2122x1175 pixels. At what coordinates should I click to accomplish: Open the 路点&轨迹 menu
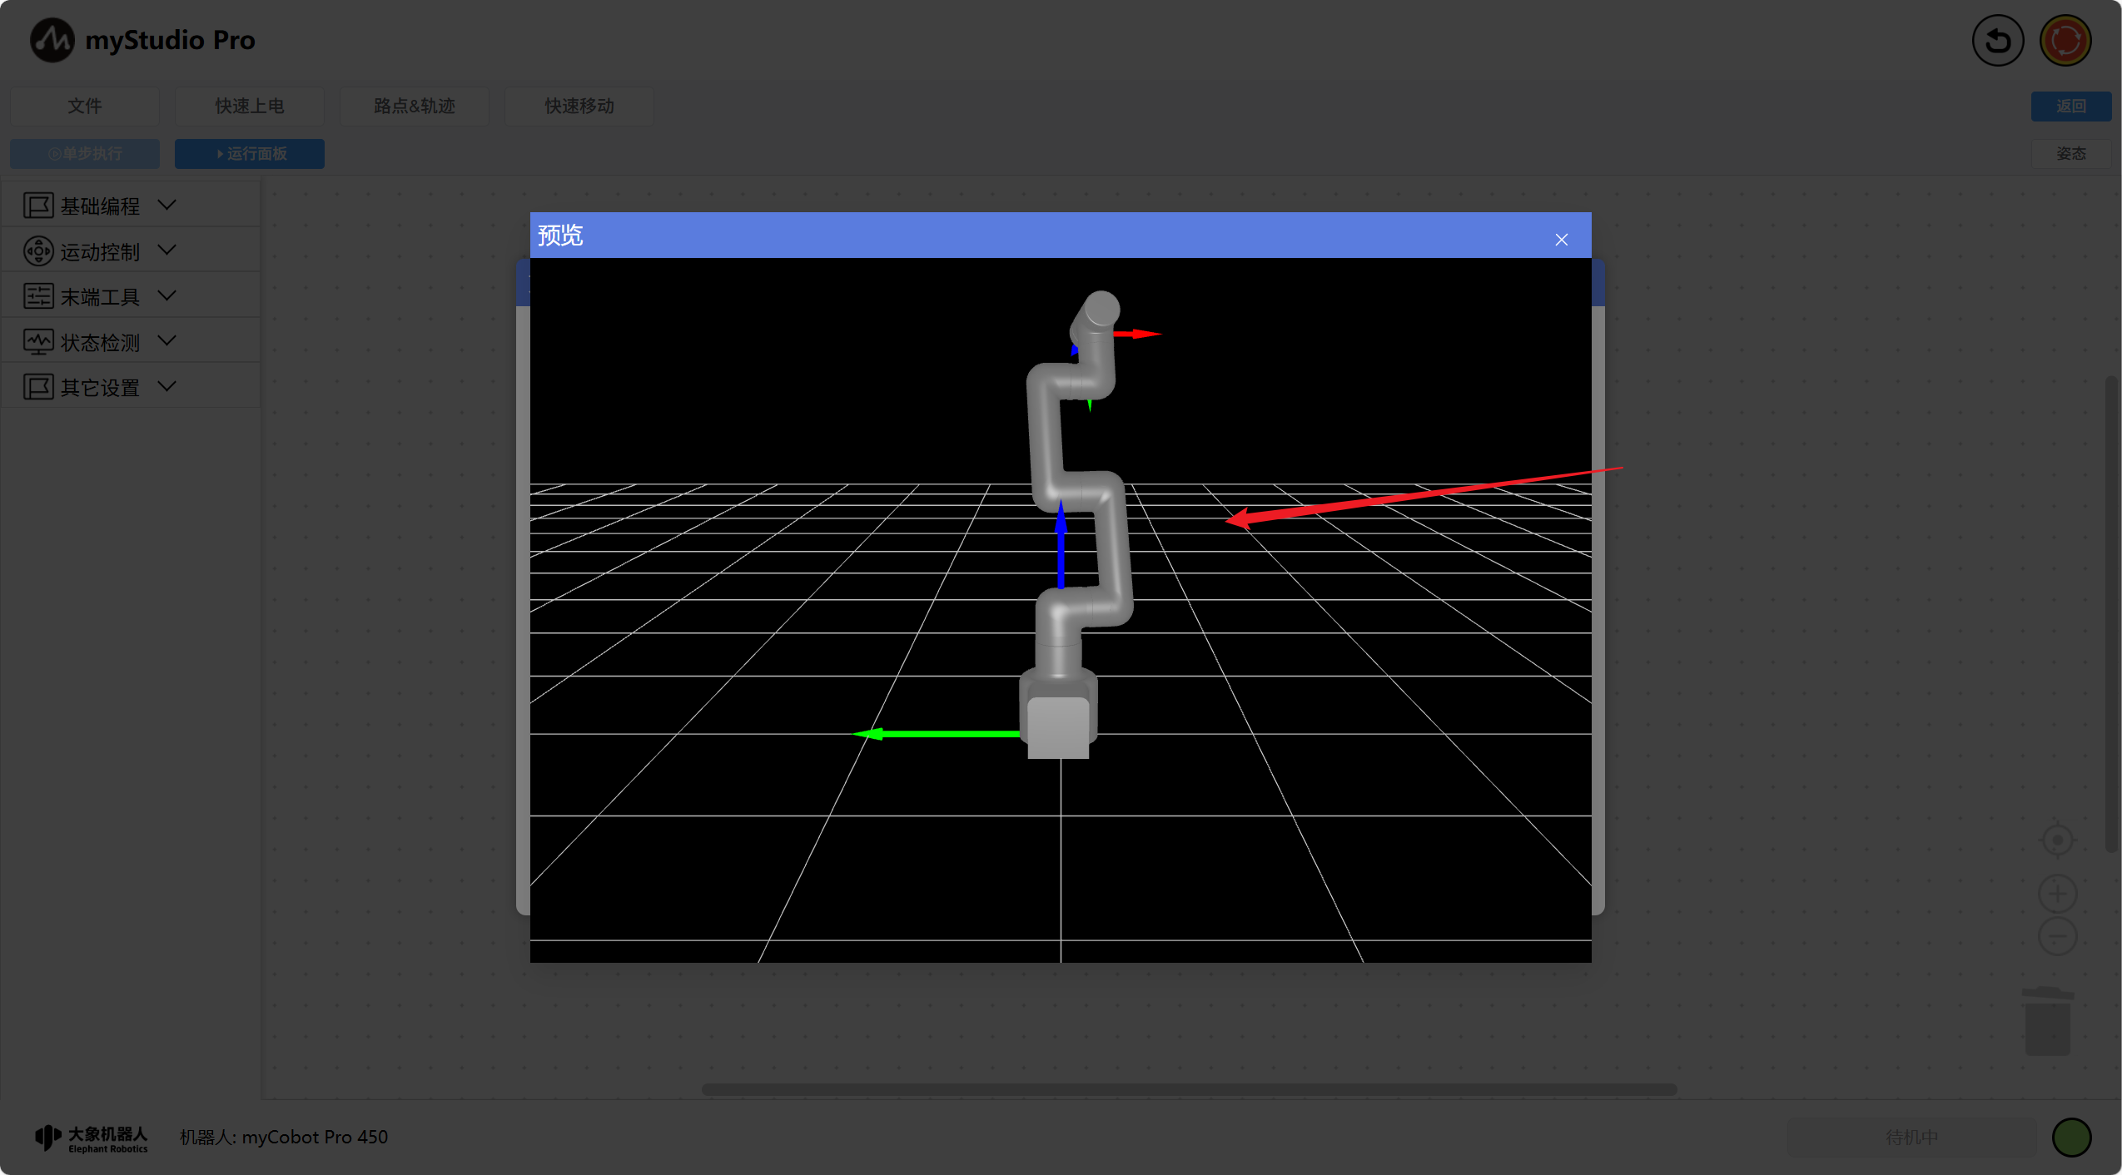point(414,106)
